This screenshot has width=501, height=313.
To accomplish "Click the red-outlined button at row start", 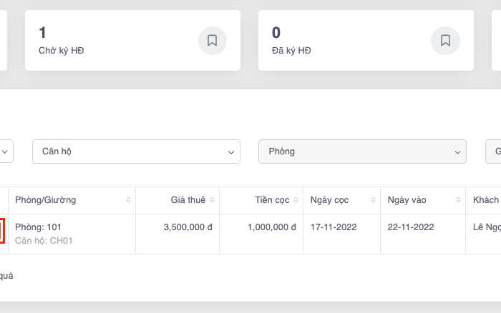I will click(x=2, y=230).
